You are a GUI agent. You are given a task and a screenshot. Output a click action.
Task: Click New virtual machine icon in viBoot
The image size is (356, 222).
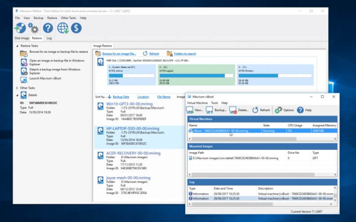tap(190, 110)
